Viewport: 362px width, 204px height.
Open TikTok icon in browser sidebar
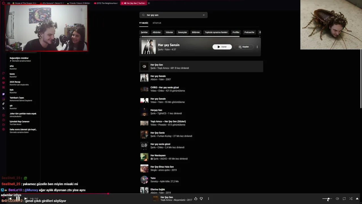click(x=3, y=104)
